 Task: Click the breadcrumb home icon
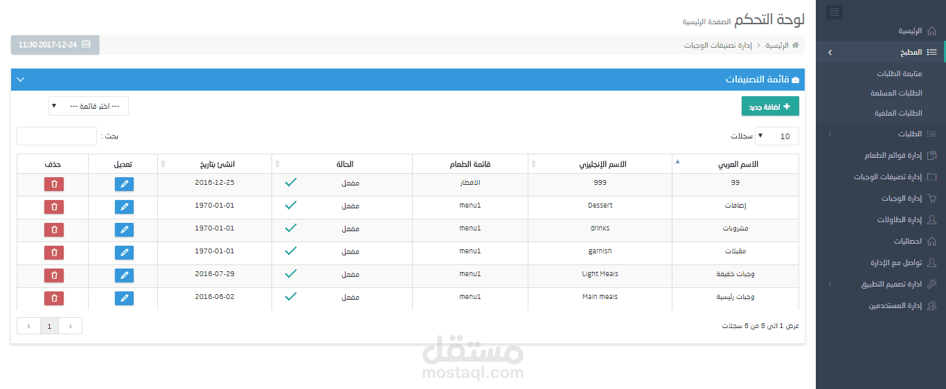pyautogui.click(x=796, y=45)
